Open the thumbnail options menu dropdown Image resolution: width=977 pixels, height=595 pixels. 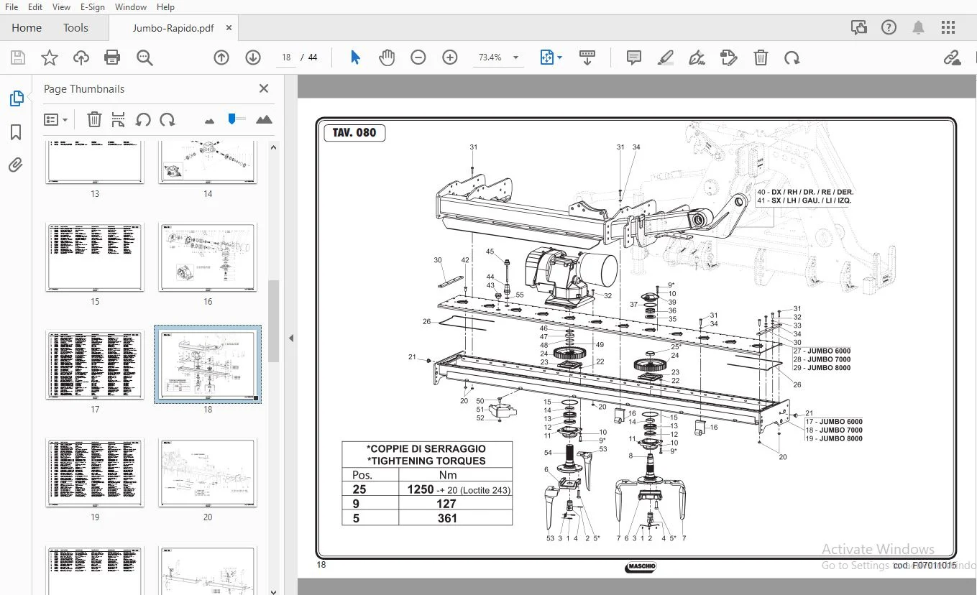coord(55,119)
